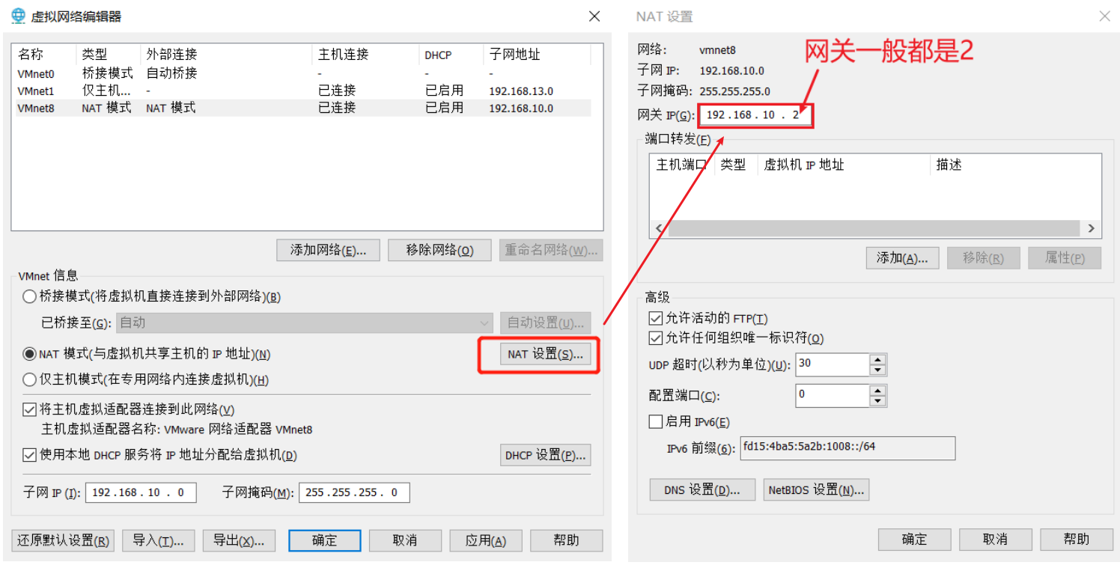Toggle 允许活动的 FTP checkbox
The height and width of the screenshot is (565, 1120).
pyautogui.click(x=656, y=319)
